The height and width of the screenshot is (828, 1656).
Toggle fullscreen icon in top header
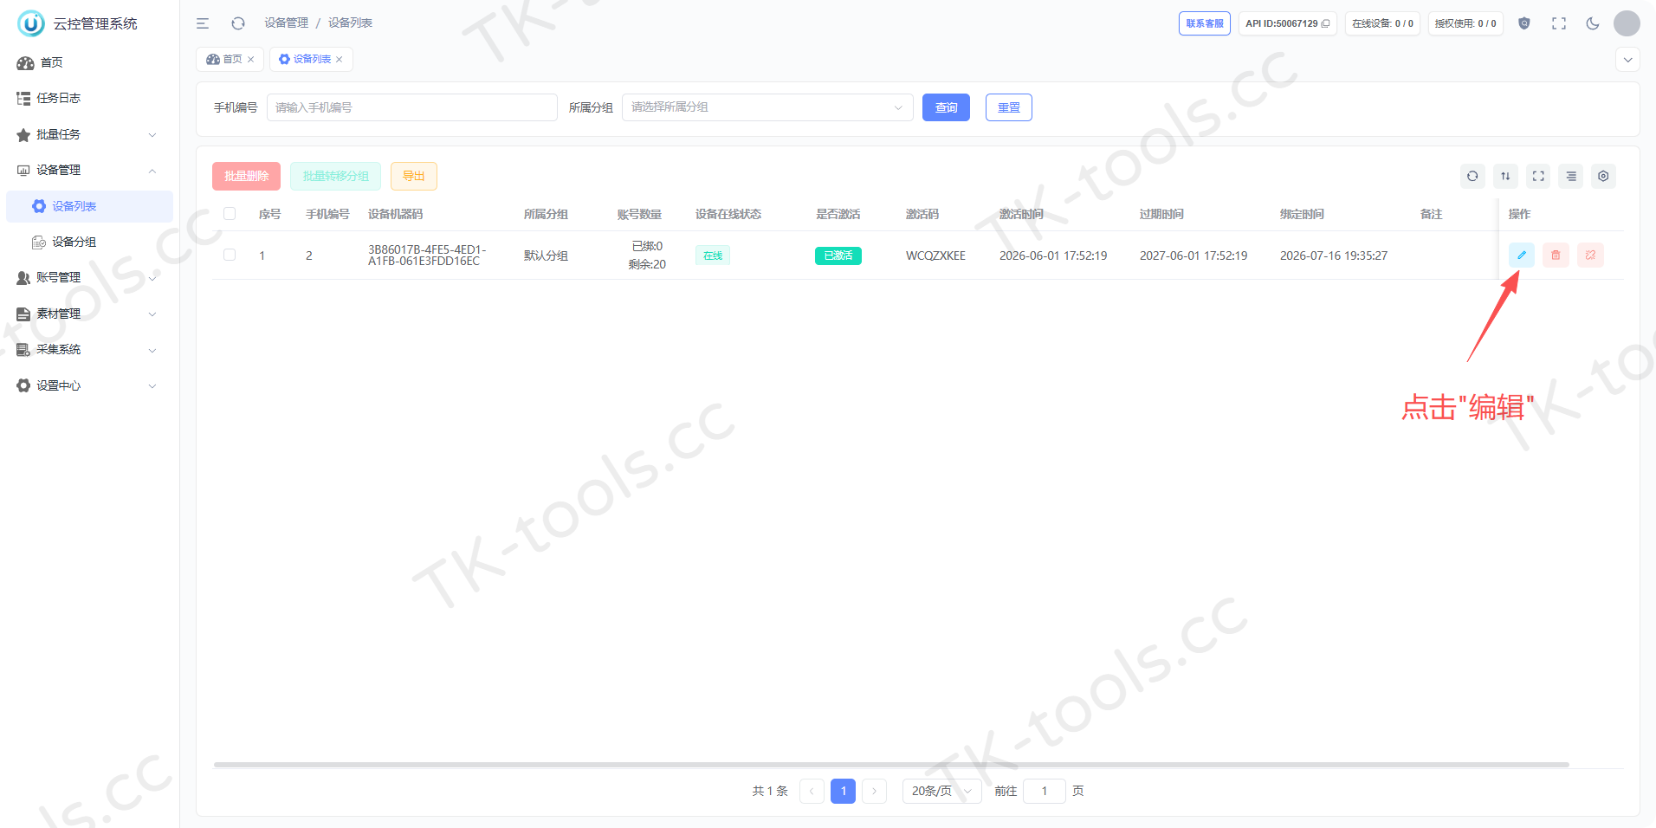click(1559, 23)
